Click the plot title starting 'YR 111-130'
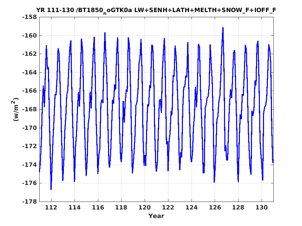 tap(156, 10)
